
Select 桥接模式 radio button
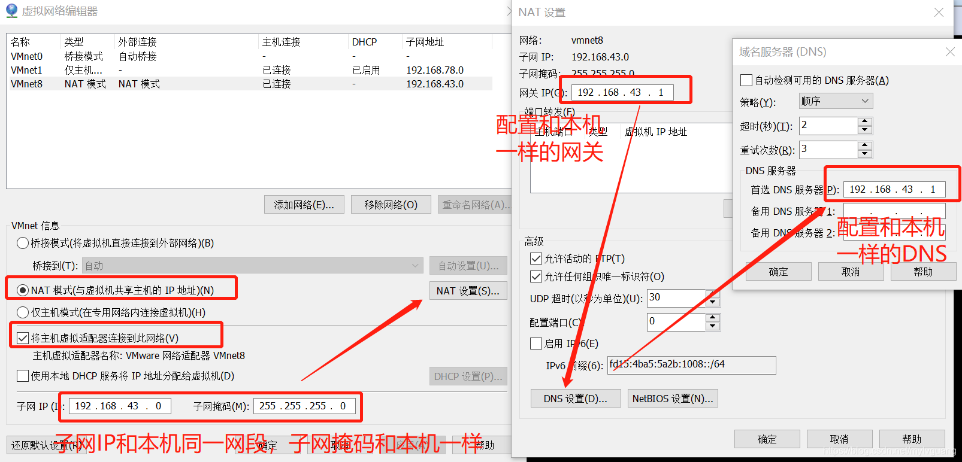click(x=23, y=243)
